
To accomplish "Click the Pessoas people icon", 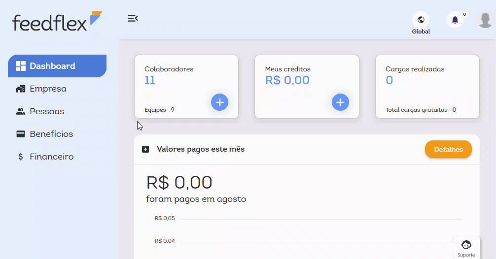I will (21, 111).
